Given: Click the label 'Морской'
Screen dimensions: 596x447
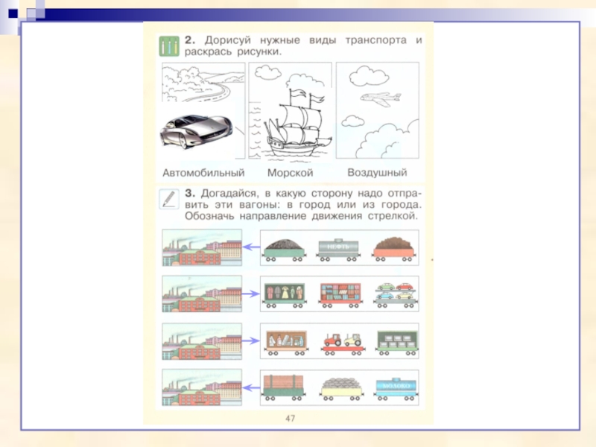Looking at the screenshot, I should [x=290, y=173].
